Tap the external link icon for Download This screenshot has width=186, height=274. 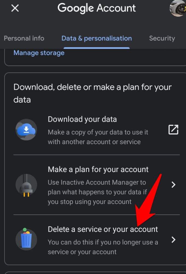coord(173,130)
